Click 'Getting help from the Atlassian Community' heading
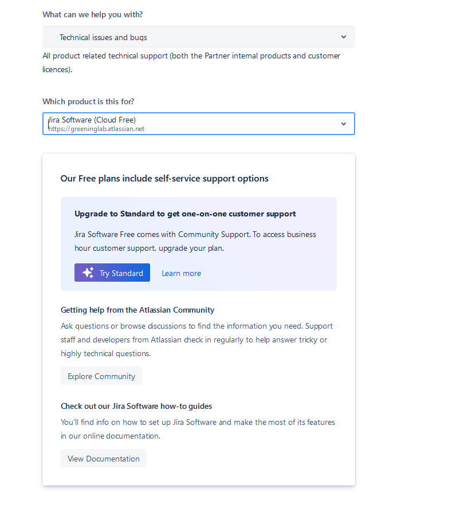 tap(137, 310)
